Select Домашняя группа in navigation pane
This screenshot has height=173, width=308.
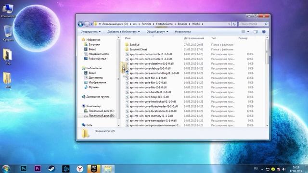[98, 97]
